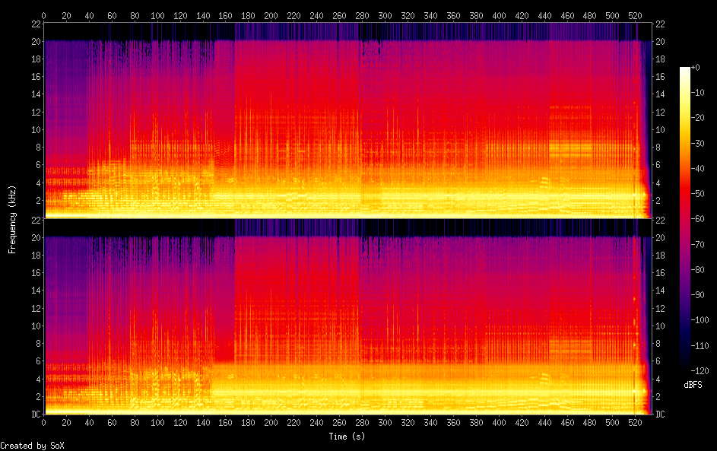Click the 0 tick on the bottom time axis

click(x=44, y=422)
